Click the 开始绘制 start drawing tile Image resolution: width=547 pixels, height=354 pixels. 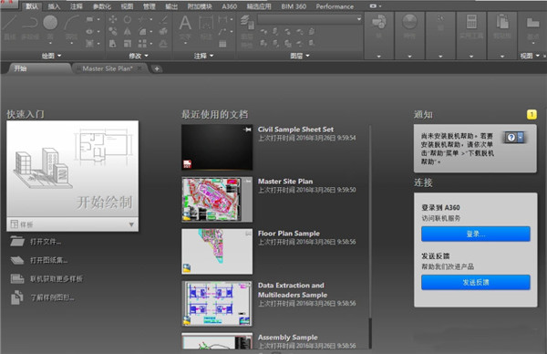pos(73,169)
